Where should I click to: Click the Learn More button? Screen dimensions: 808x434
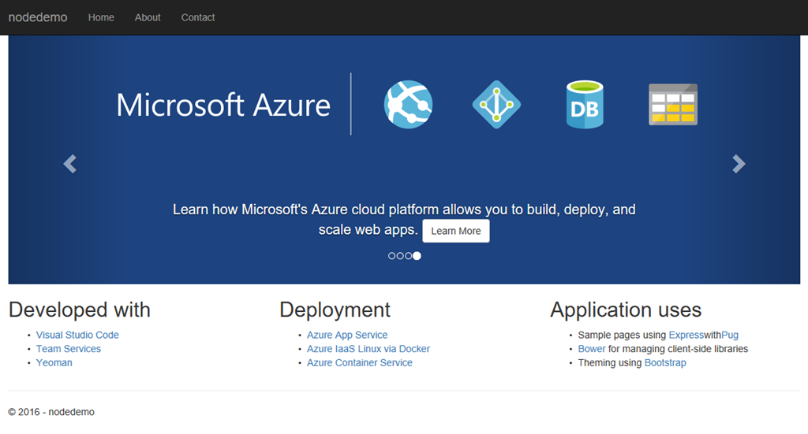455,231
